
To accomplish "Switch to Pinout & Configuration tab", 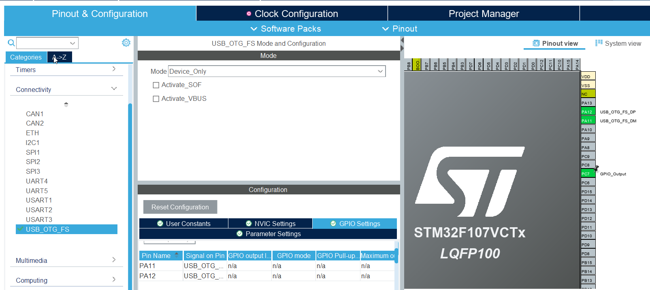I will point(100,14).
